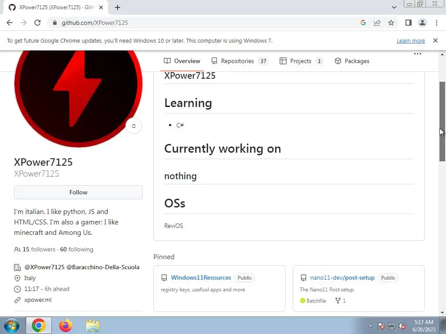The height and width of the screenshot is (334, 446).
Task: View the 15 followers list
Action: (x=39, y=249)
